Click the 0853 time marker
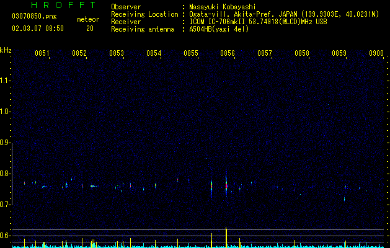The height and width of the screenshot is (248, 390). pos(117,53)
